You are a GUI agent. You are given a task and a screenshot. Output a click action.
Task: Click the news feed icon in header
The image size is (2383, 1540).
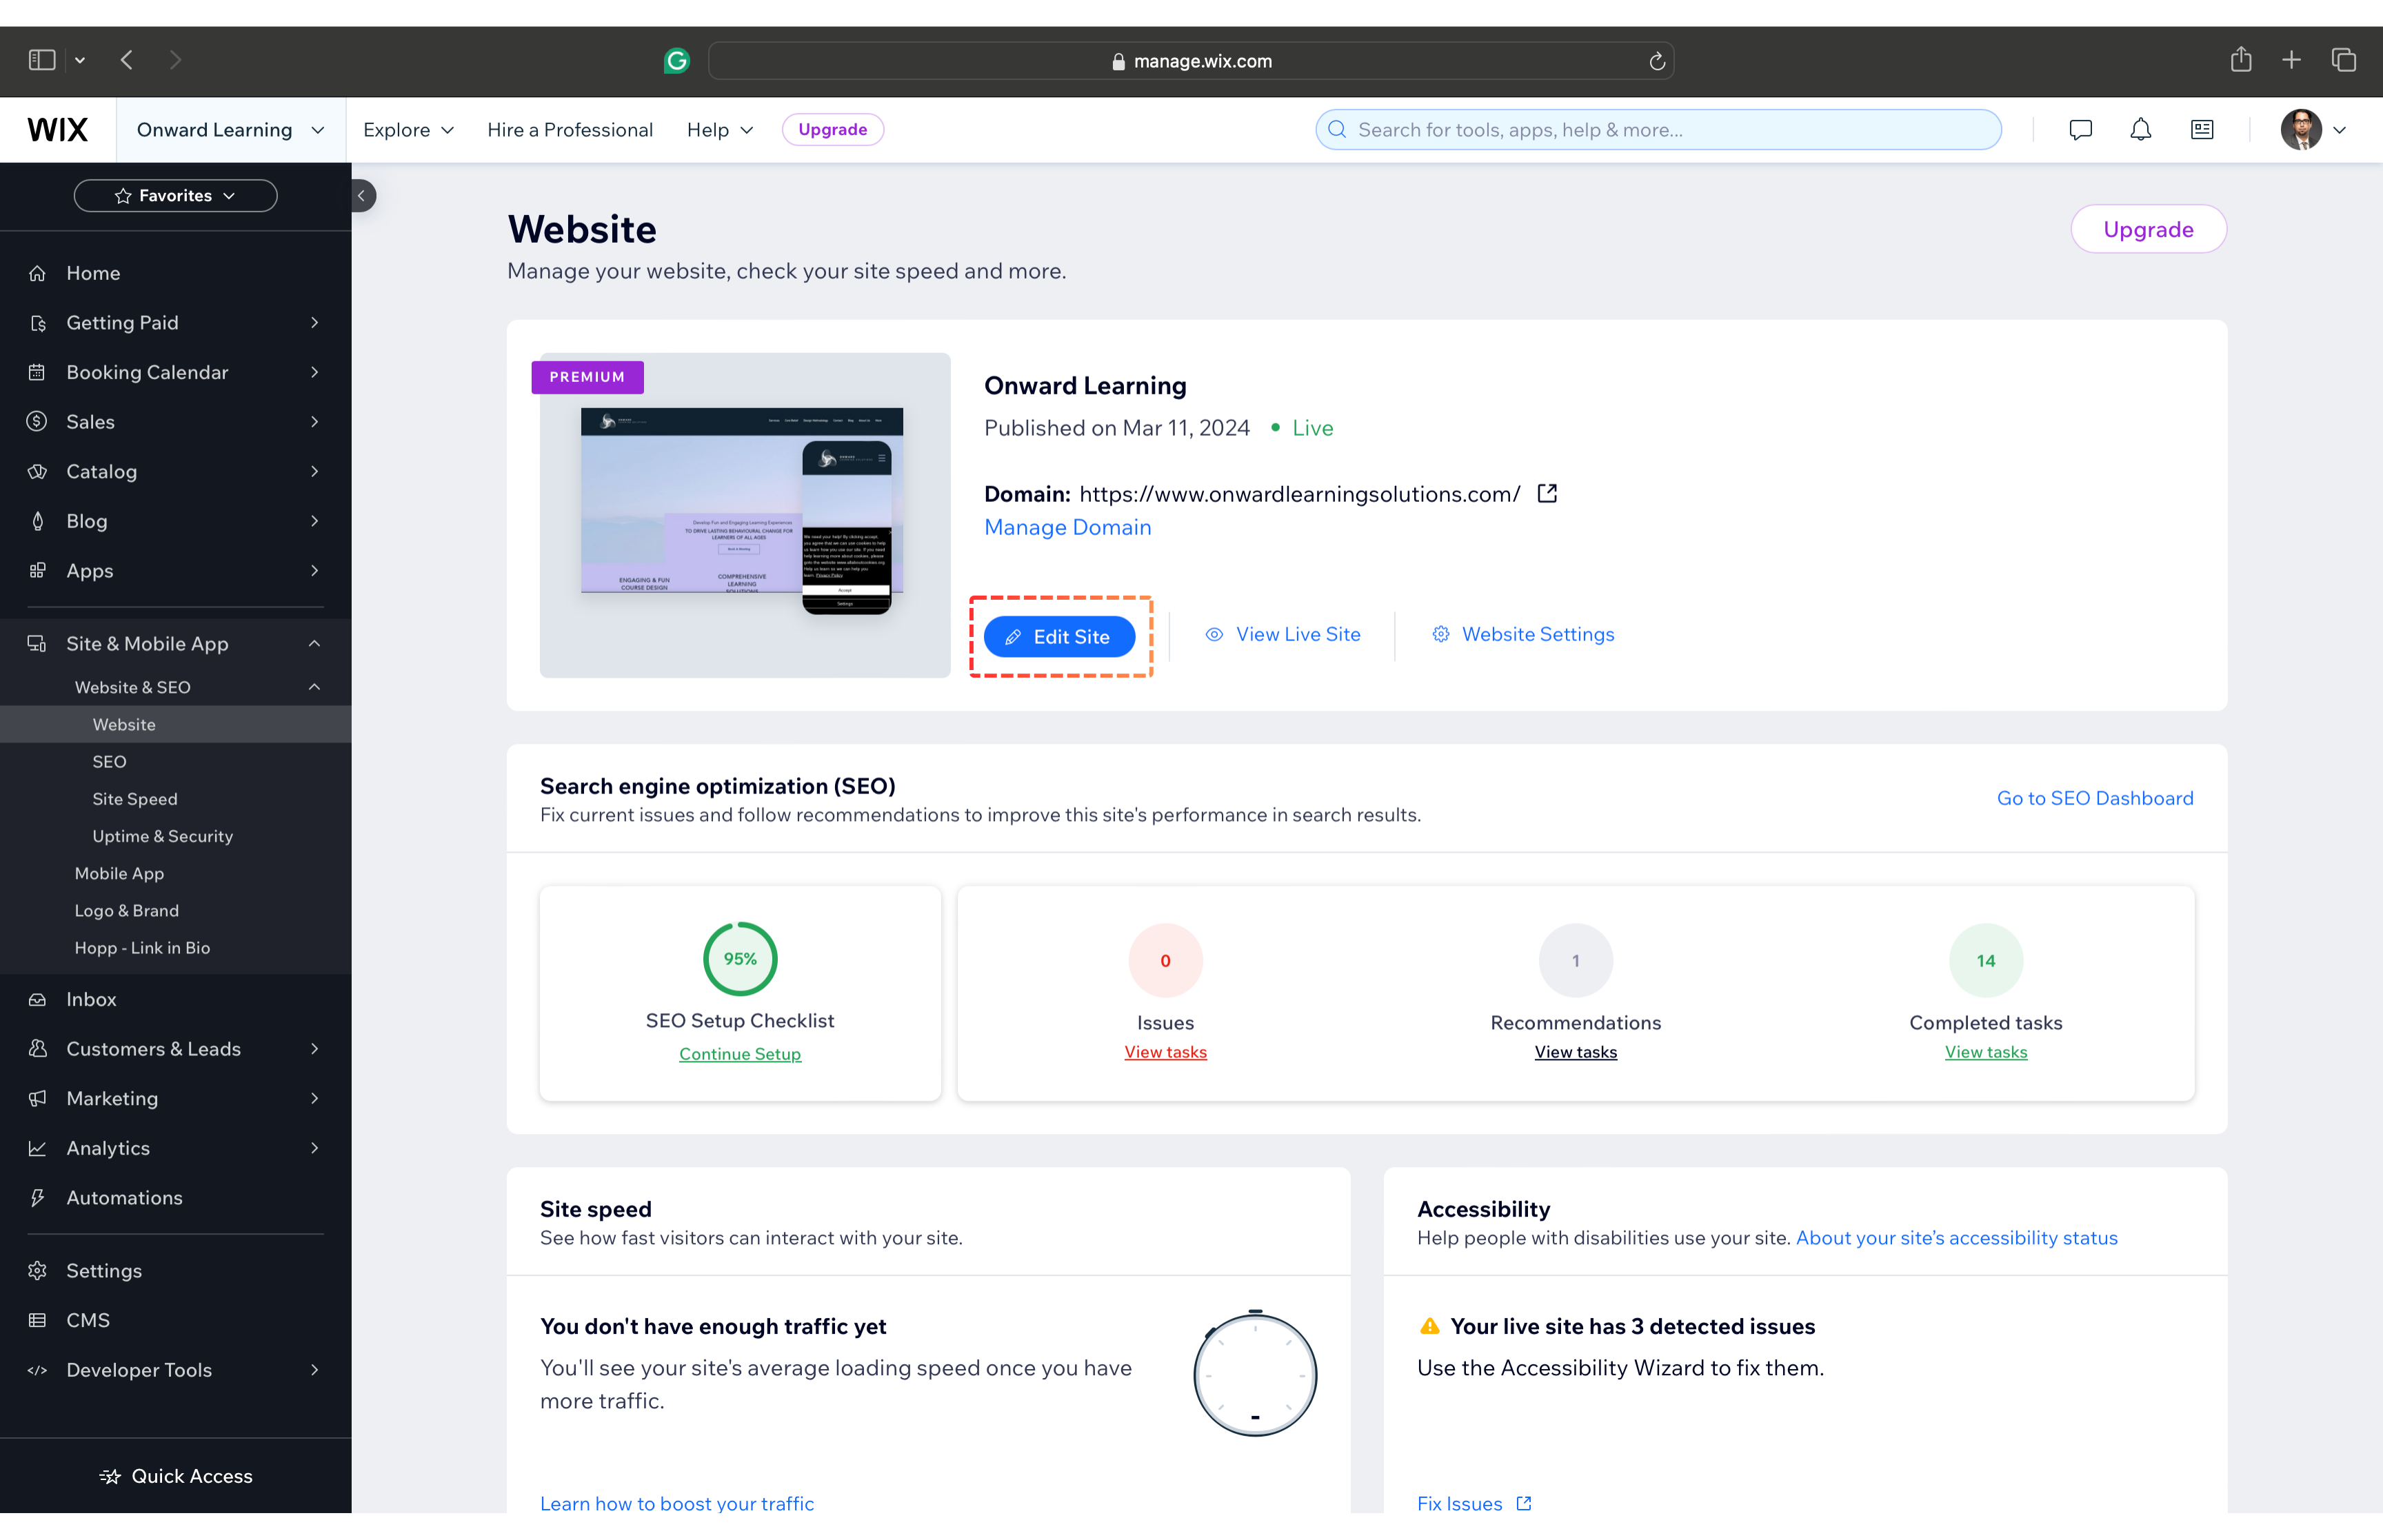coord(2201,130)
